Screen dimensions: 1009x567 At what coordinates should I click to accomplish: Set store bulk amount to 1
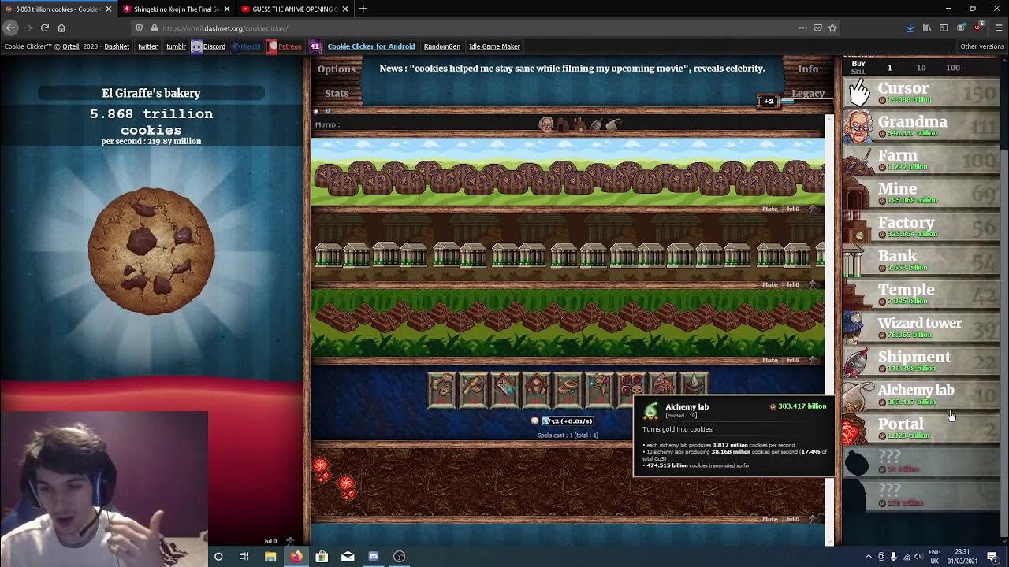pyautogui.click(x=890, y=68)
